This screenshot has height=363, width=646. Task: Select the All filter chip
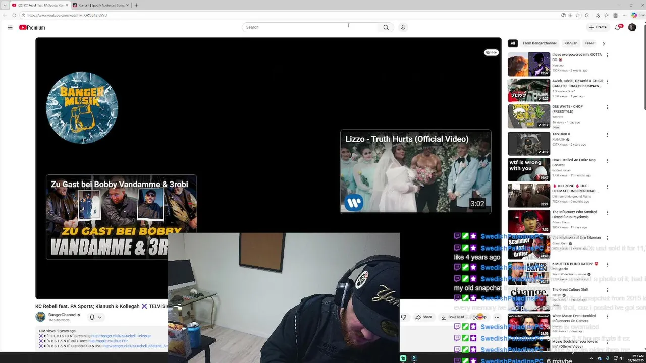(x=513, y=43)
